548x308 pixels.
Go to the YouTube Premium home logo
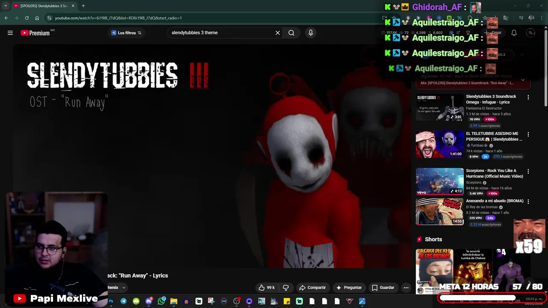tap(35, 33)
